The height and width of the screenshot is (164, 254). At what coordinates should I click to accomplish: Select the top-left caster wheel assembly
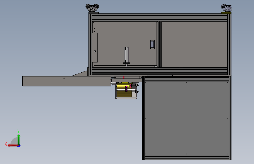92,8
